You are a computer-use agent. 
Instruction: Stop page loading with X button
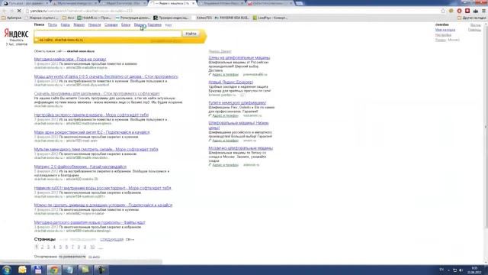coord(19,11)
